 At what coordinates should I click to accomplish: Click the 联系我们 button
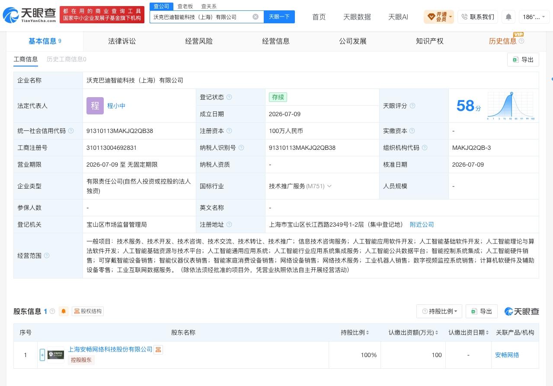click(478, 17)
